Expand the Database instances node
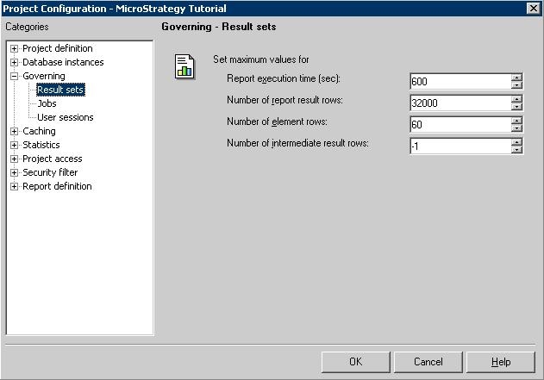This screenshot has width=544, height=380. click(x=14, y=62)
